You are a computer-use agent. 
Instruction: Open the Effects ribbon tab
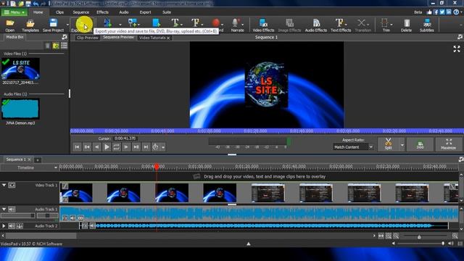pos(102,12)
